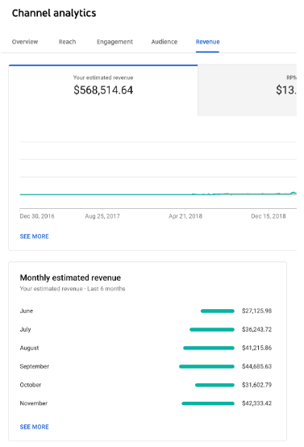
Task: Click SEE MORE under monthly revenue
Action: (34, 427)
